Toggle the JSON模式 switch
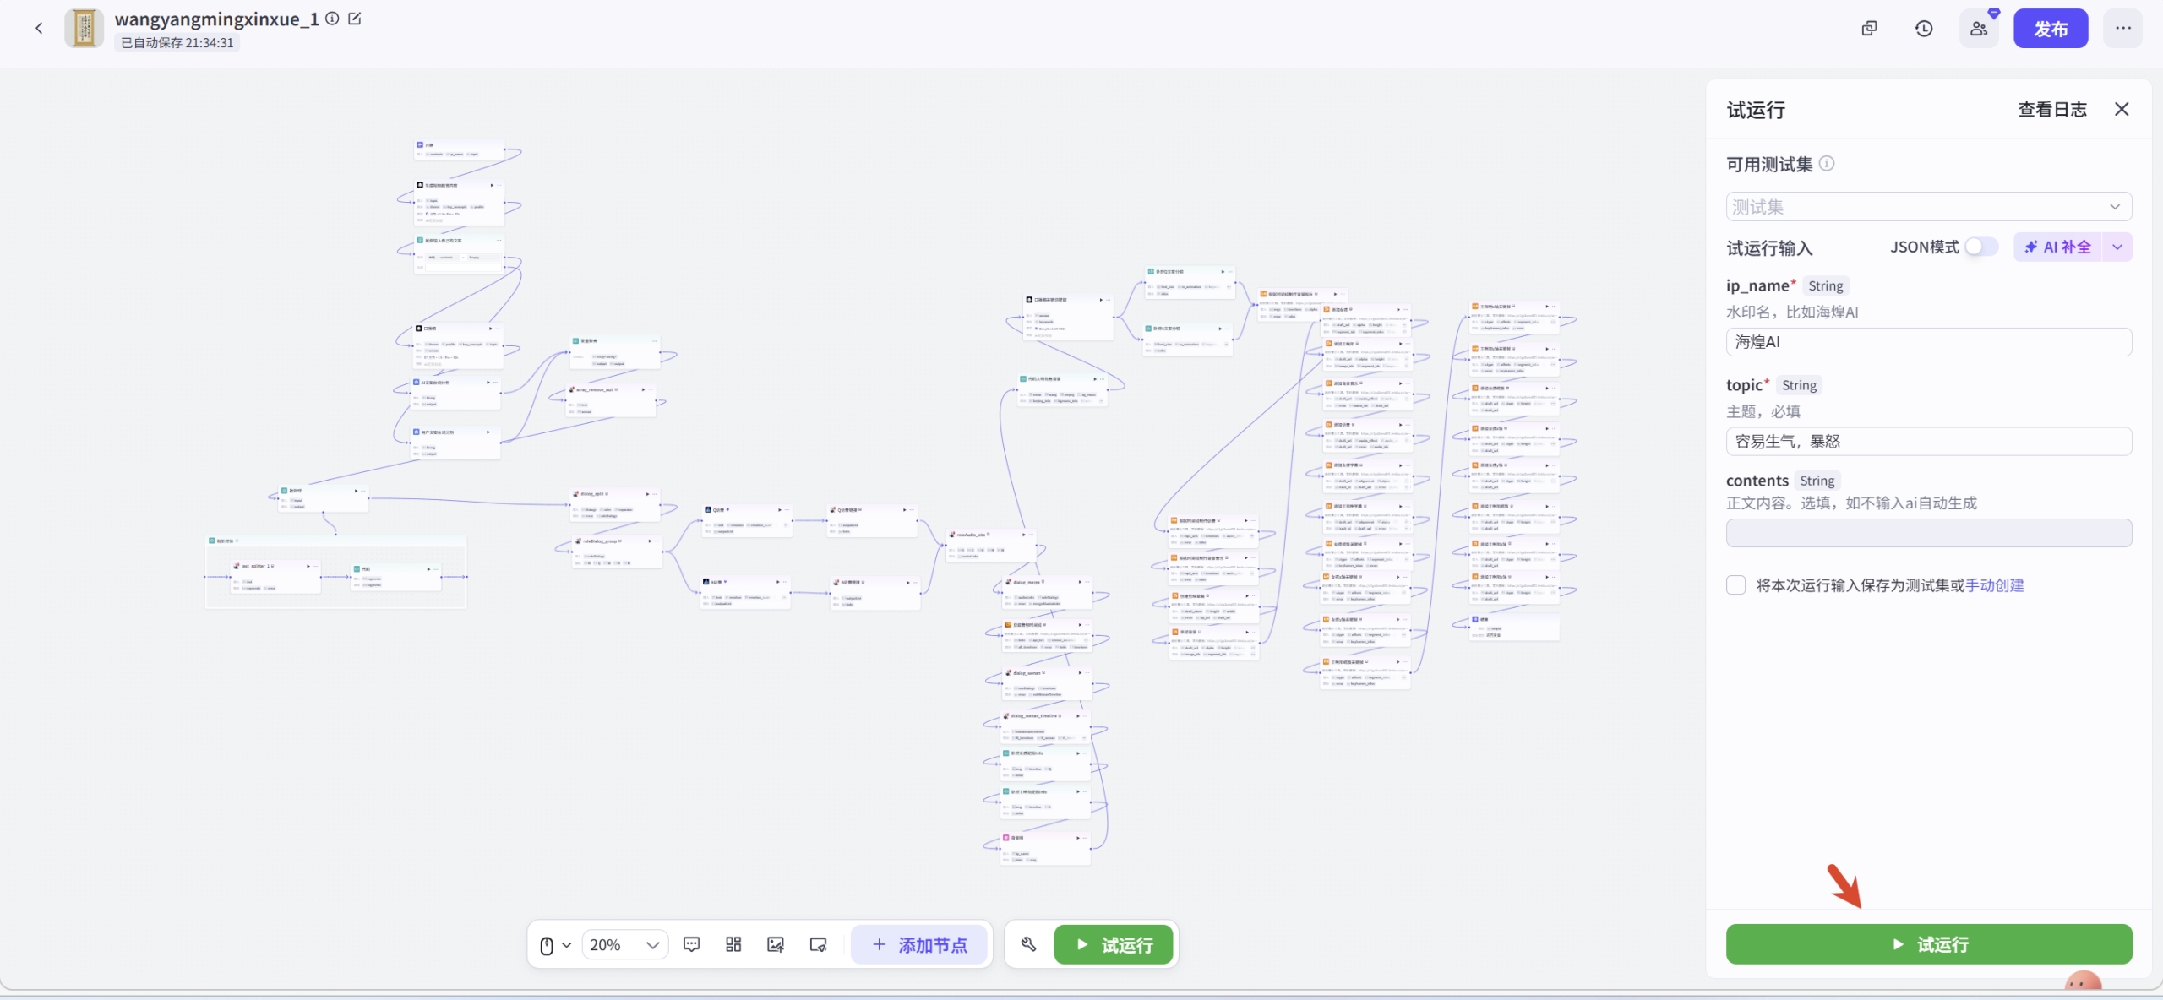 pos(1980,247)
